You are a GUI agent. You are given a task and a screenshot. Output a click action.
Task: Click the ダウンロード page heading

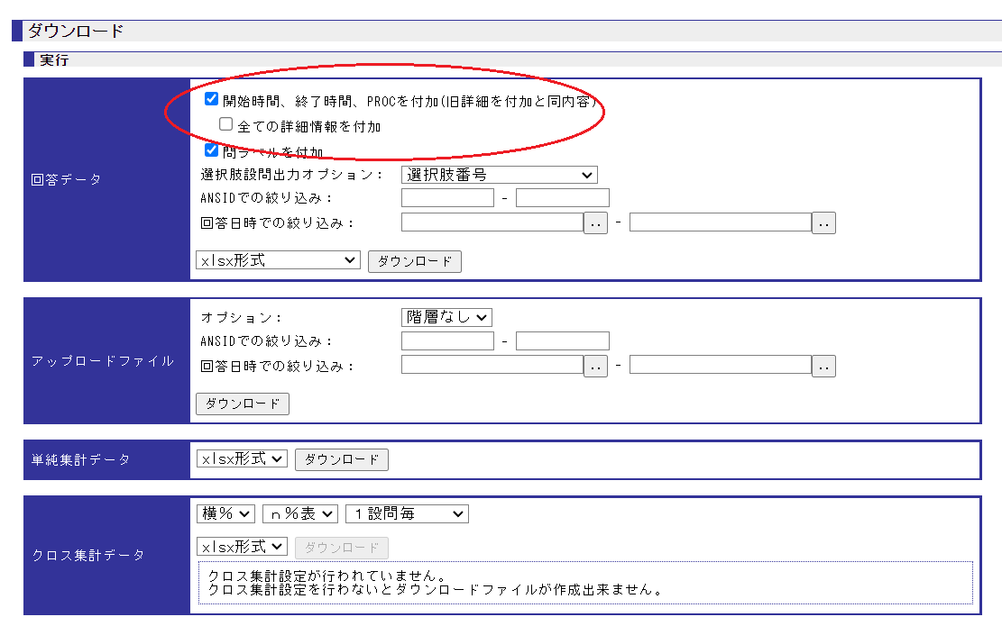point(76,31)
